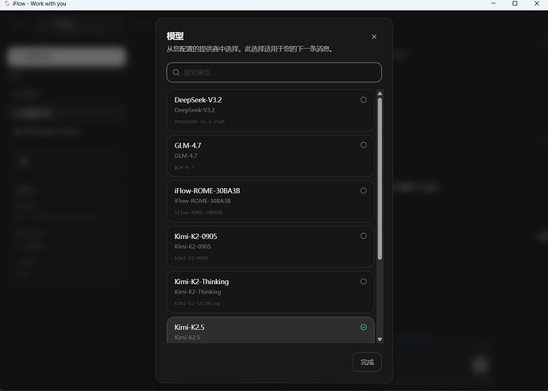548x391 pixels.
Task: Click the 搜索模型 search field
Action: pyautogui.click(x=274, y=72)
